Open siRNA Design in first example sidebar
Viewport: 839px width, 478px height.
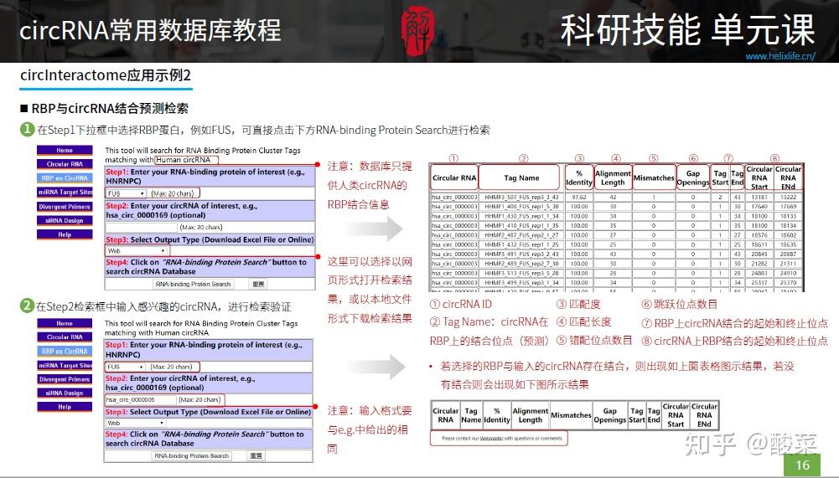click(x=65, y=220)
